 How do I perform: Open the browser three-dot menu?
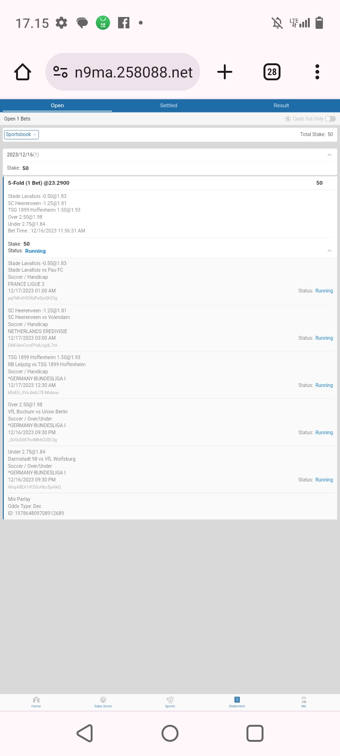[x=317, y=72]
